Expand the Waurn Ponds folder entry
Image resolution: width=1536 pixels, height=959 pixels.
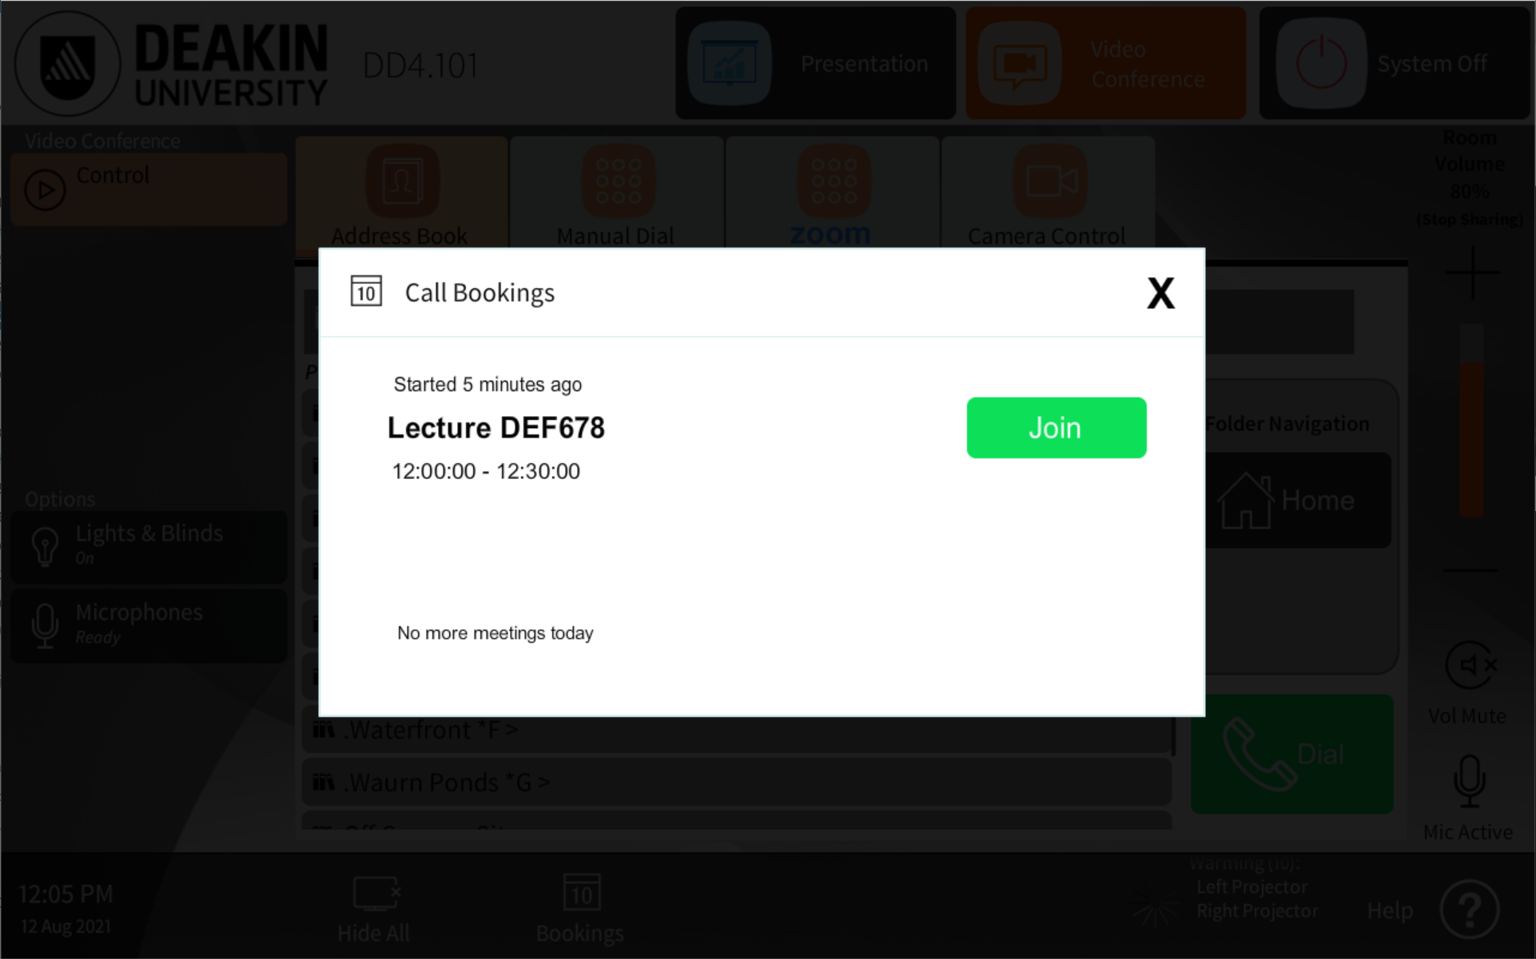(x=737, y=782)
